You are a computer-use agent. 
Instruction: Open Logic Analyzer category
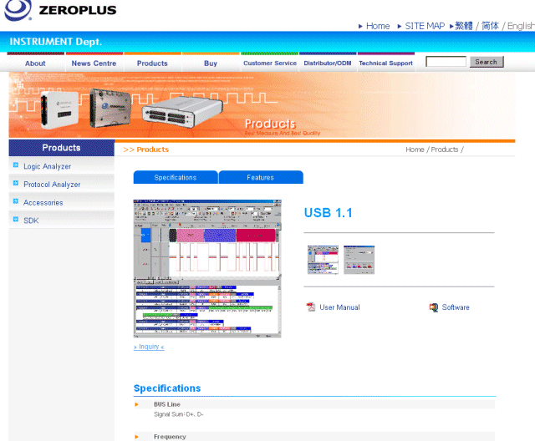(x=47, y=166)
